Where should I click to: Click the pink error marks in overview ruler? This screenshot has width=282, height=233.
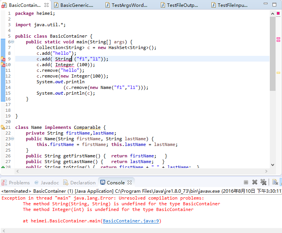tap(278, 40)
